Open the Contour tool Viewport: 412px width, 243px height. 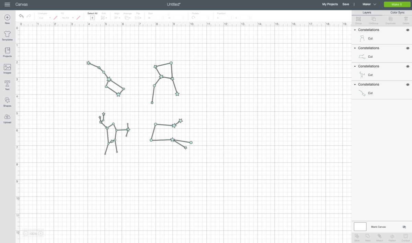point(405,238)
